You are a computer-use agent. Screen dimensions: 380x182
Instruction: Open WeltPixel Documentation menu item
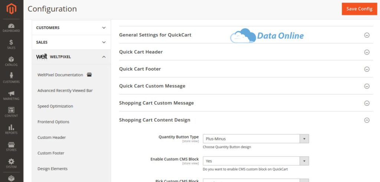tap(60, 75)
